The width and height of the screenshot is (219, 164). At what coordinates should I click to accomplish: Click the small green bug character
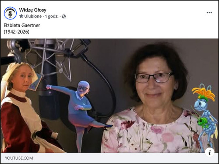(203, 122)
